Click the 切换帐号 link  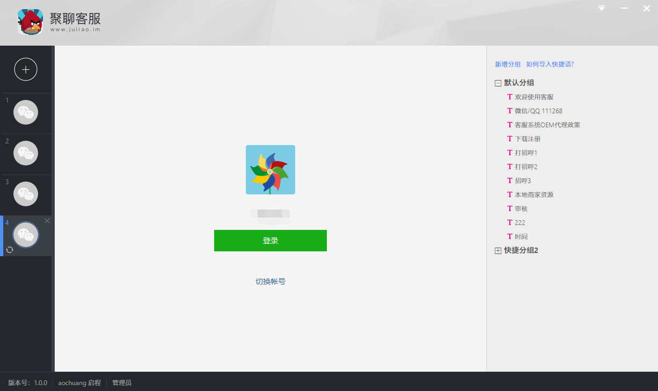click(x=270, y=281)
